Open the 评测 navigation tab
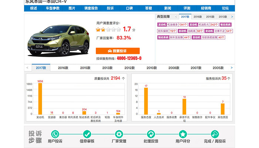This screenshot has width=259, height=148. [187, 8]
